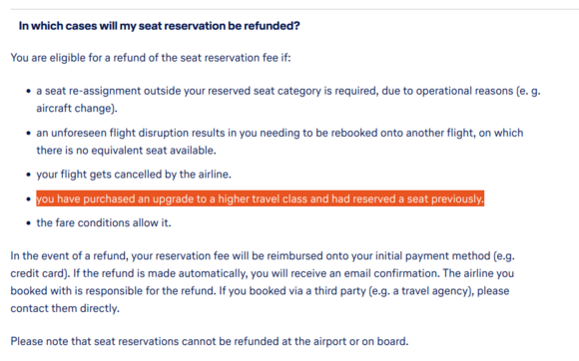Click the 'contact them directly' text

click(65, 308)
